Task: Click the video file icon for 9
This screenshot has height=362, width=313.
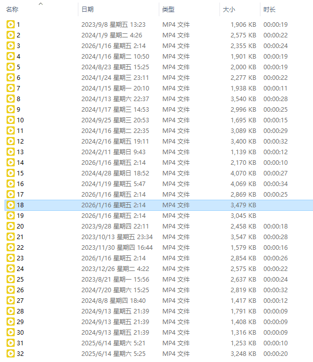Action: pyautogui.click(x=10, y=109)
